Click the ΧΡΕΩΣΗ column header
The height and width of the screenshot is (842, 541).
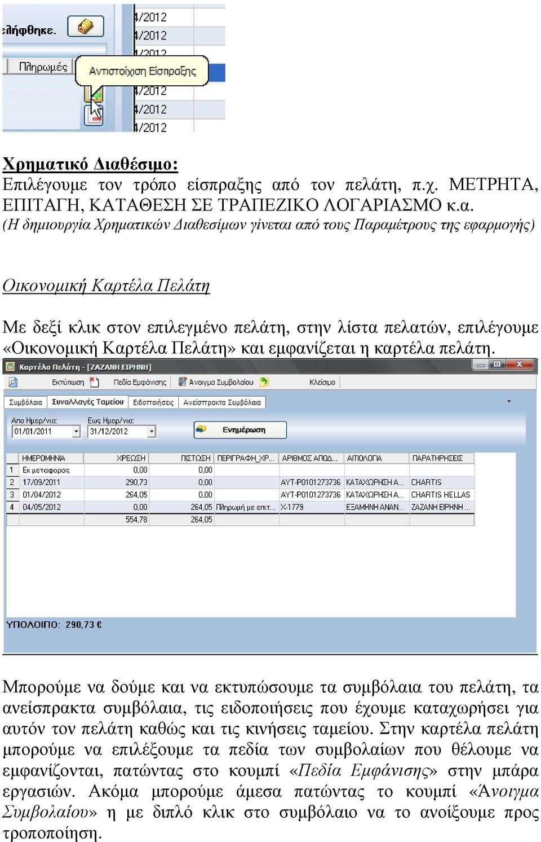pyautogui.click(x=117, y=458)
